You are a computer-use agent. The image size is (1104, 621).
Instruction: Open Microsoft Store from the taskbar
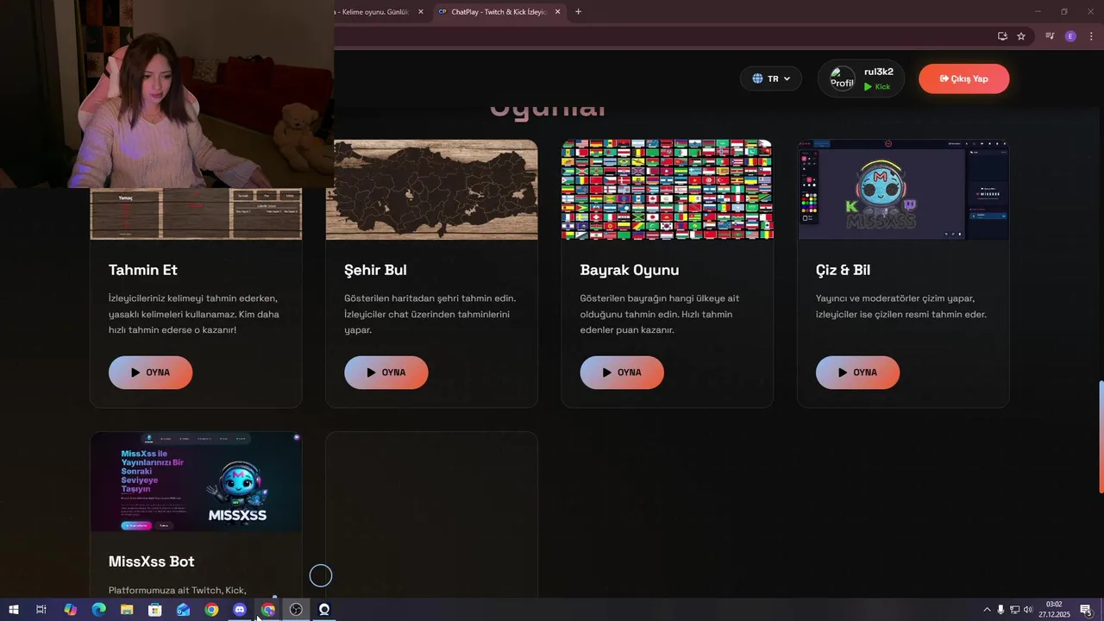tap(155, 610)
